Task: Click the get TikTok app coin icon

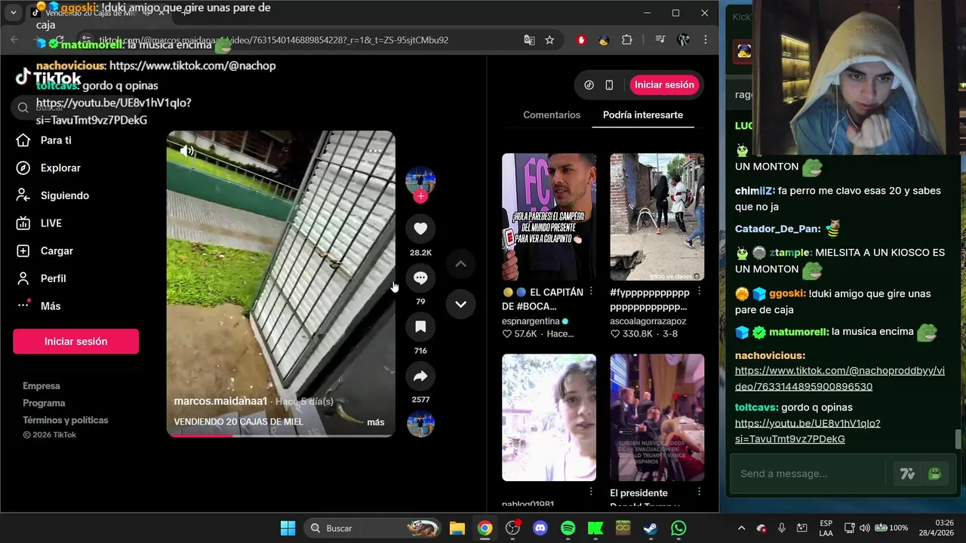Action: pos(589,85)
